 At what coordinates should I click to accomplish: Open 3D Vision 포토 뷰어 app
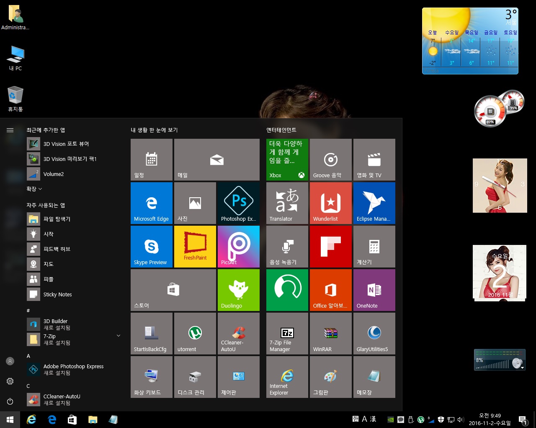pos(75,144)
